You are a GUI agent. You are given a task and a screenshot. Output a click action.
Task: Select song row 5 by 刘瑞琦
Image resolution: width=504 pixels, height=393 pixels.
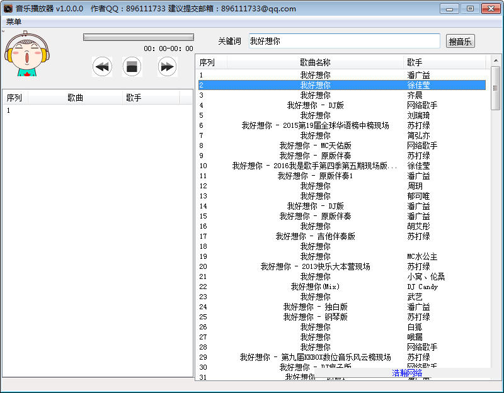[315, 115]
